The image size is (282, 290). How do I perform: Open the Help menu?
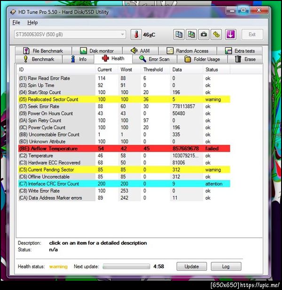click(x=32, y=23)
